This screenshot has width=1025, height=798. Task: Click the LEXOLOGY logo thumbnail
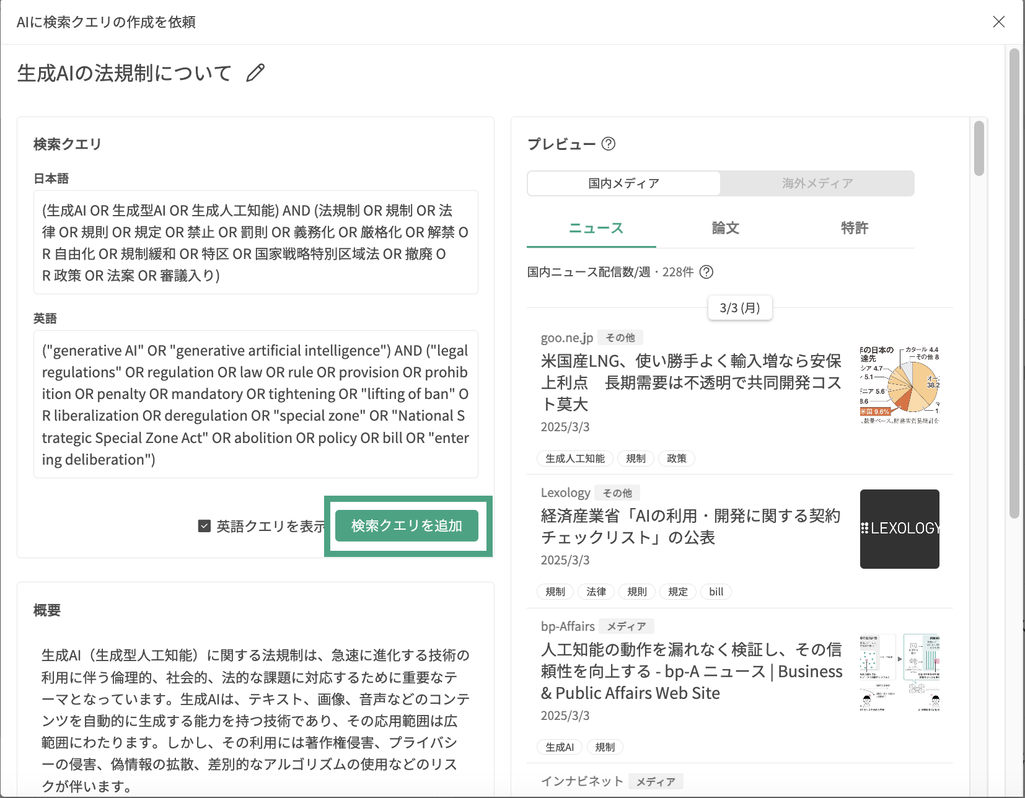click(x=899, y=528)
